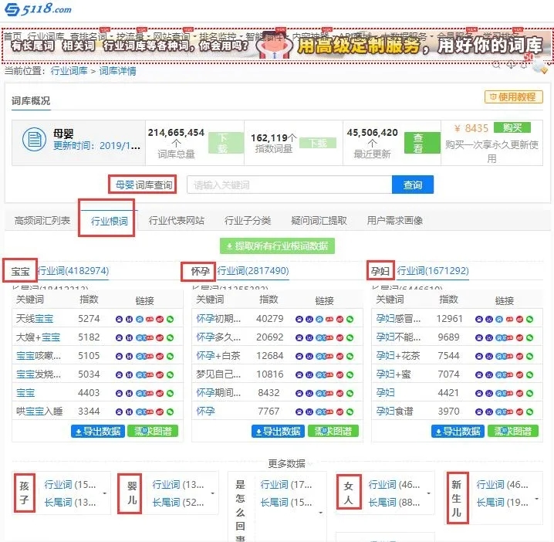Focus the 请输入关键词 search field

(289, 185)
